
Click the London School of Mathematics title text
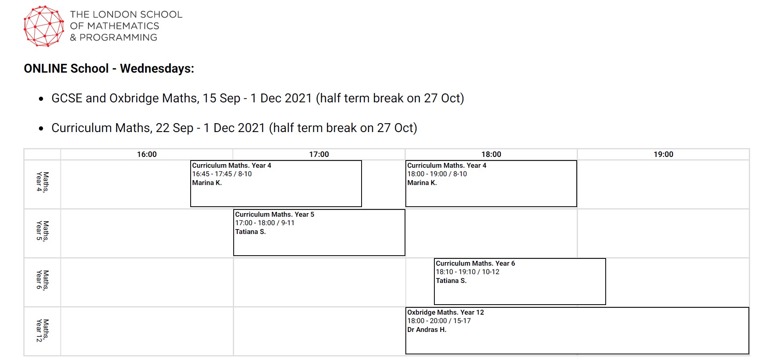[126, 26]
